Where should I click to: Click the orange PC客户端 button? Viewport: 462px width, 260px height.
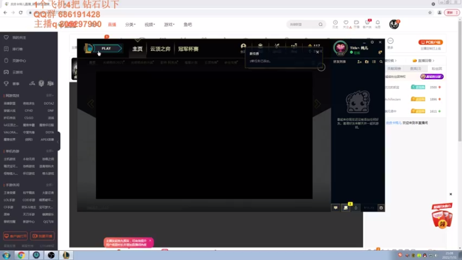coord(430,42)
